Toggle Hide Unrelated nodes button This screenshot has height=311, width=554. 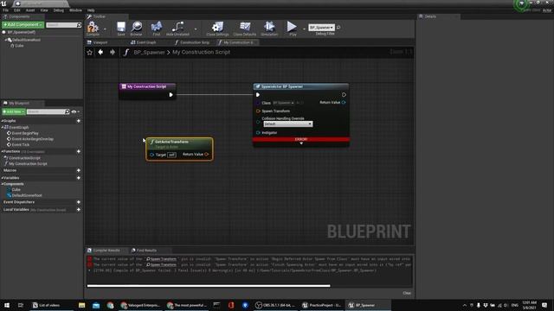click(177, 29)
